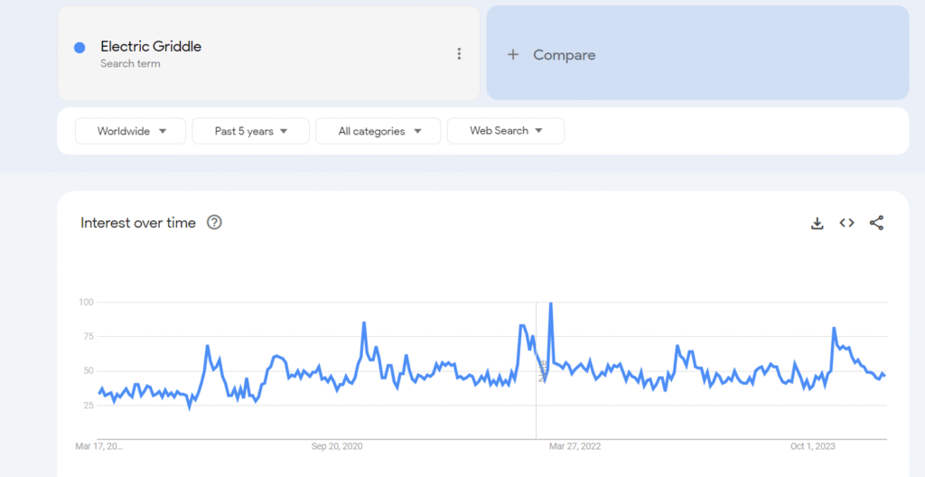Viewport: 925px width, 477px height.
Task: Open the Past 5 years time range dropdown
Action: click(250, 131)
